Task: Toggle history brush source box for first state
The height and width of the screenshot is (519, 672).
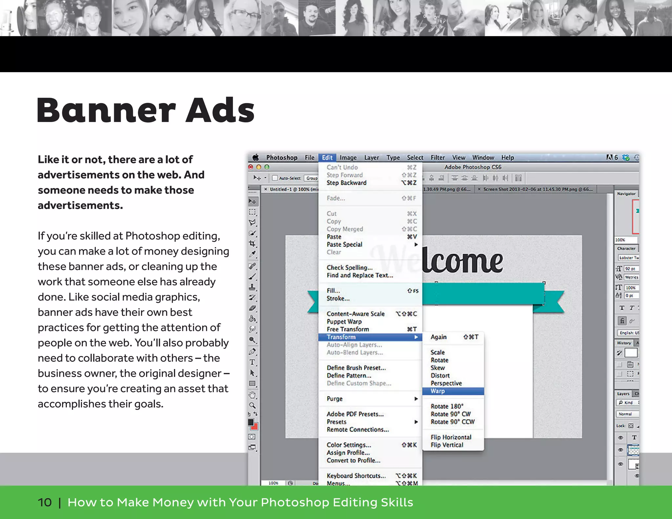Action: [x=619, y=364]
